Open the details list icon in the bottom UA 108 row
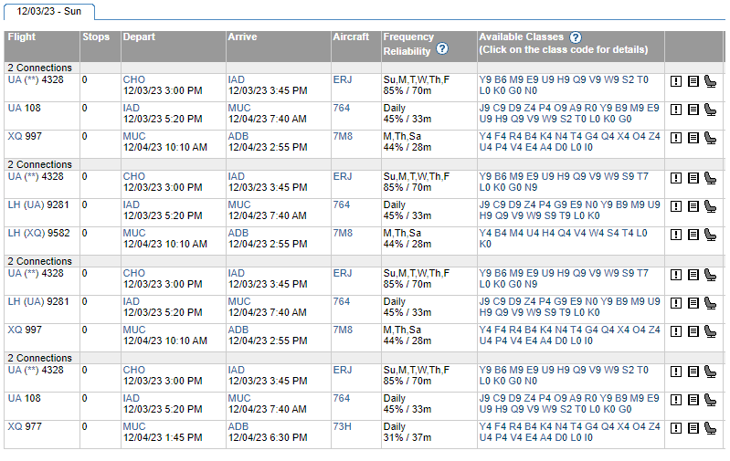Screen dimensions: 730x461 click(693, 400)
